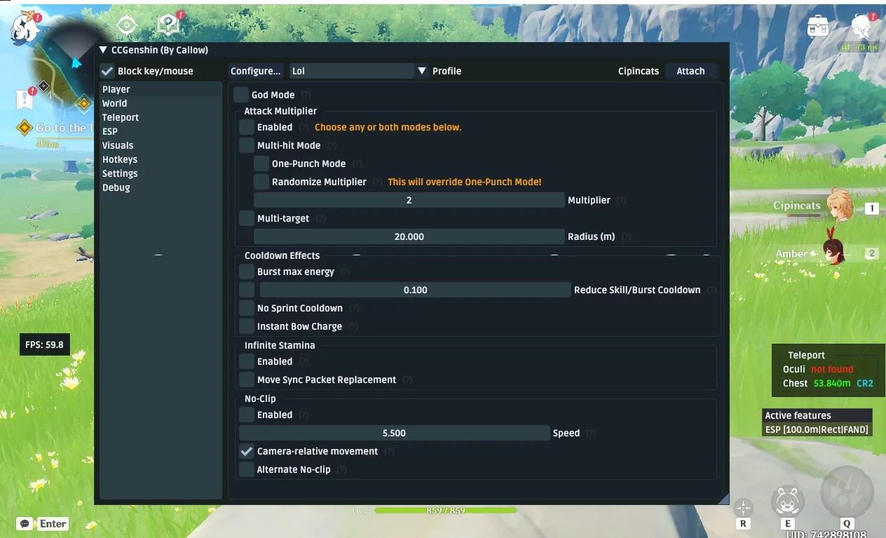The image size is (886, 538).
Task: Select the Settings tab
Action: pyautogui.click(x=161, y=173)
